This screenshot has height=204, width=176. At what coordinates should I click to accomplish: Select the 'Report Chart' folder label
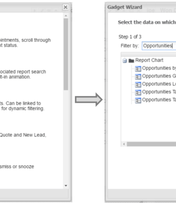coord(149,60)
